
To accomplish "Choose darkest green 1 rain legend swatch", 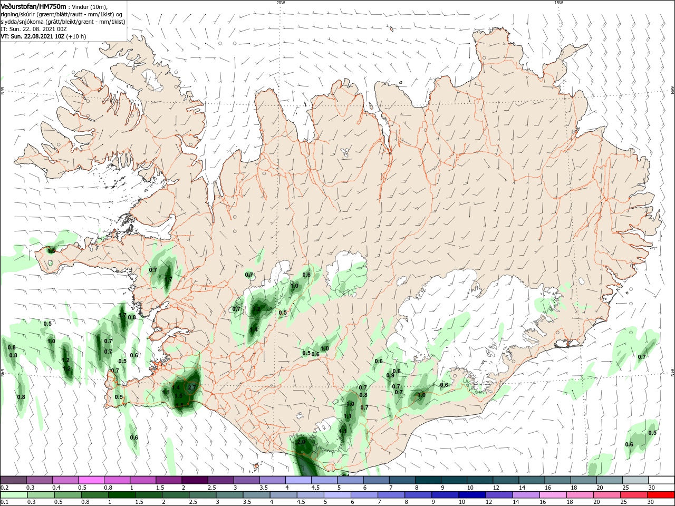I will pyautogui.click(x=121, y=495).
